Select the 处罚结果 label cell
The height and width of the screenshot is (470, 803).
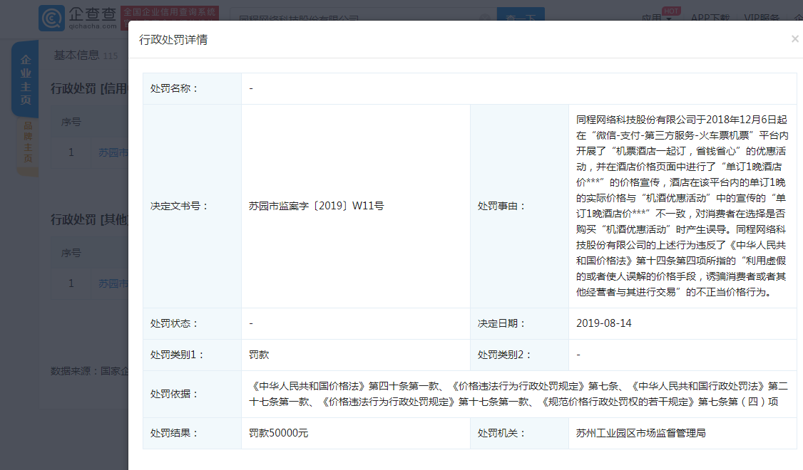click(192, 433)
